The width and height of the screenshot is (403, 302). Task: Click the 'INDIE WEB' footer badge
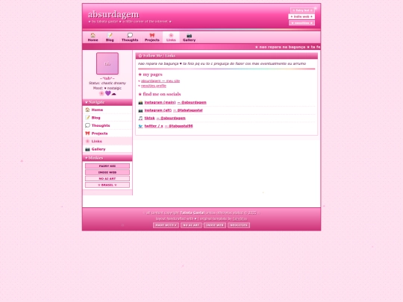[x=215, y=225]
